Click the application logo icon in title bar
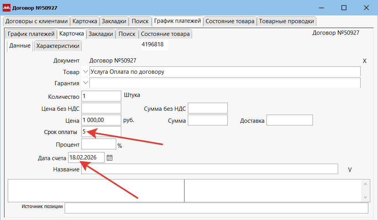This screenshot has height=220, width=378. (7, 8)
